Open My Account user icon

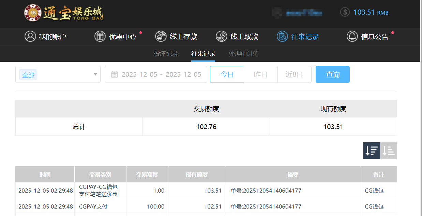pyautogui.click(x=30, y=36)
